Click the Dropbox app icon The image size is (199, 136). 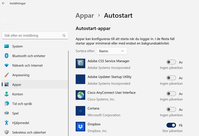click(80, 127)
